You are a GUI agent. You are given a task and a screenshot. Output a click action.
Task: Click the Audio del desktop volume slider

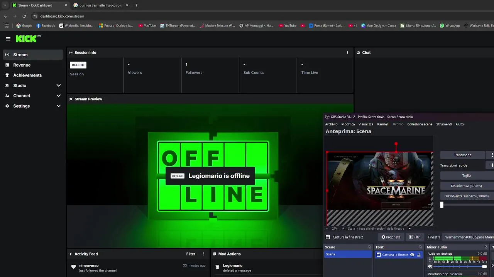tap(460, 266)
